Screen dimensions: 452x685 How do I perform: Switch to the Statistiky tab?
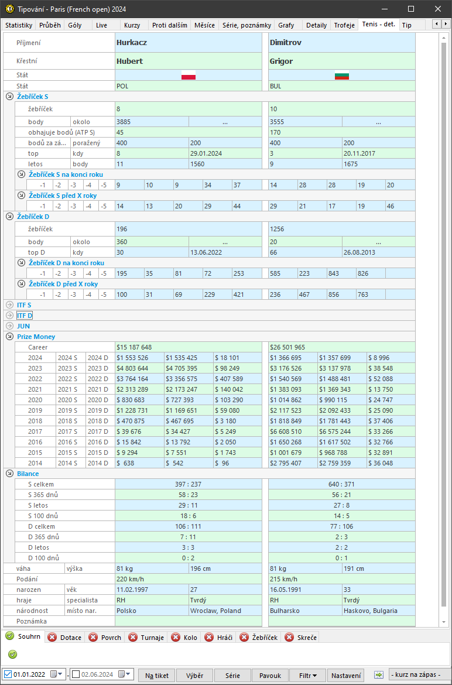click(19, 25)
